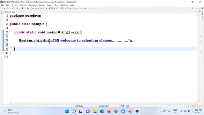Open Microsoft Edge from the taskbar

point(102,111)
